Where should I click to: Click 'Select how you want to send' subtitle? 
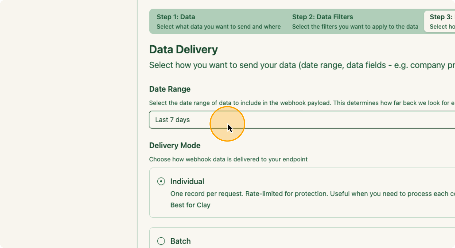point(301,65)
